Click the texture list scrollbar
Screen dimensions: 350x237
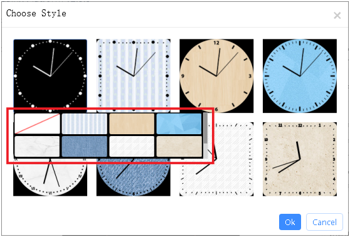point(205,135)
